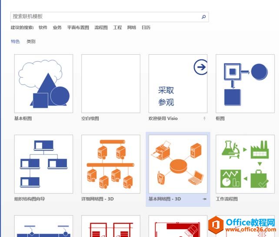Image resolution: width=279 pixels, height=237 pixels.
Task: Pin the 欢迎使用 Visio template
Action: pyautogui.click(x=204, y=118)
